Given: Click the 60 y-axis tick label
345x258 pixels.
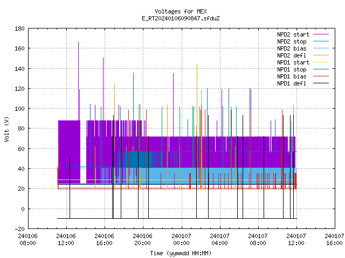Looking at the screenshot, I should [21, 149].
